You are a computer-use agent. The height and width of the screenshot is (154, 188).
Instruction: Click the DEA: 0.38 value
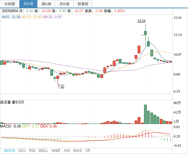(x=49, y=126)
